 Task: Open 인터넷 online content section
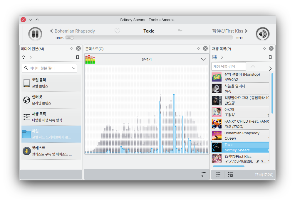click(x=51, y=100)
